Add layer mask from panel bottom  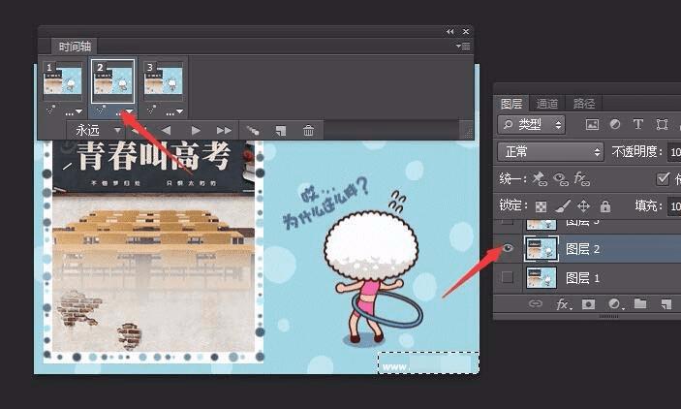tap(589, 303)
